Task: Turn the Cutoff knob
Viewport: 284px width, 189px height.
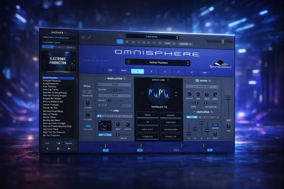Action: 189,94
